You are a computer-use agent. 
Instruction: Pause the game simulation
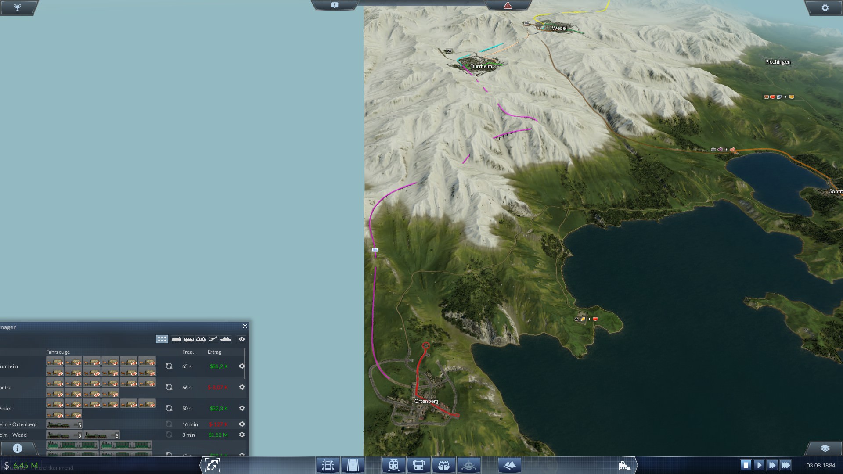pos(746,465)
